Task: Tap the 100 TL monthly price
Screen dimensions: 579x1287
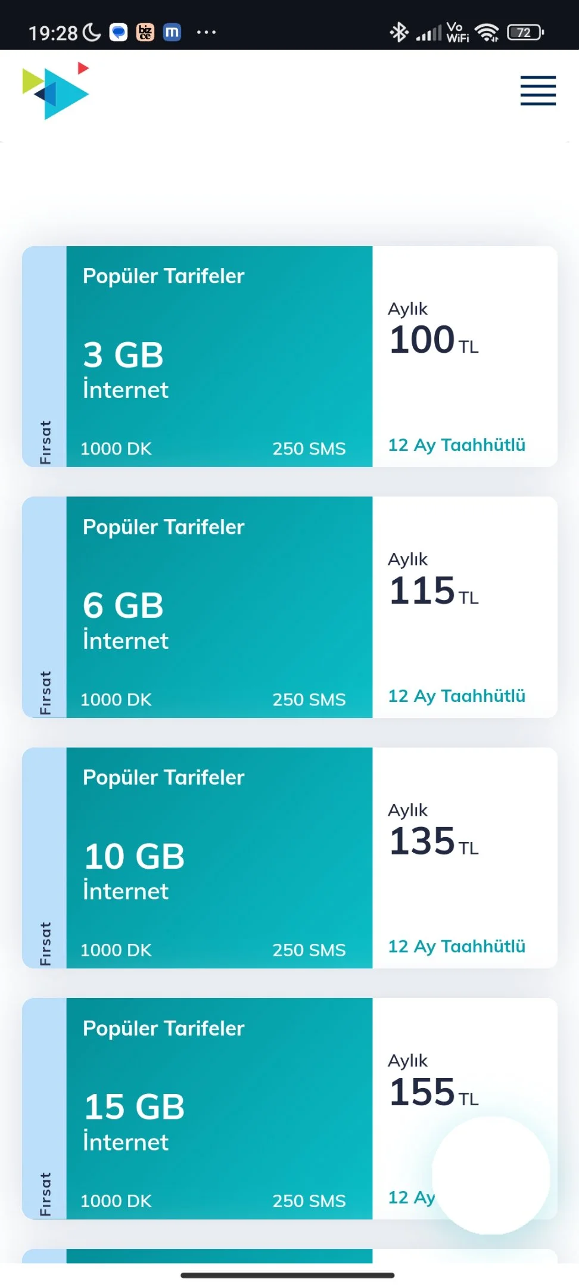Action: pos(434,340)
